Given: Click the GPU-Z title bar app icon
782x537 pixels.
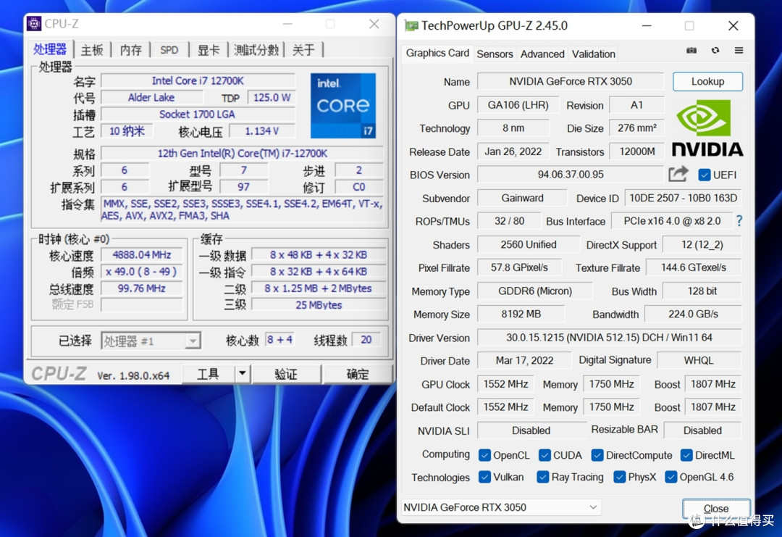Looking at the screenshot, I should pos(411,25).
